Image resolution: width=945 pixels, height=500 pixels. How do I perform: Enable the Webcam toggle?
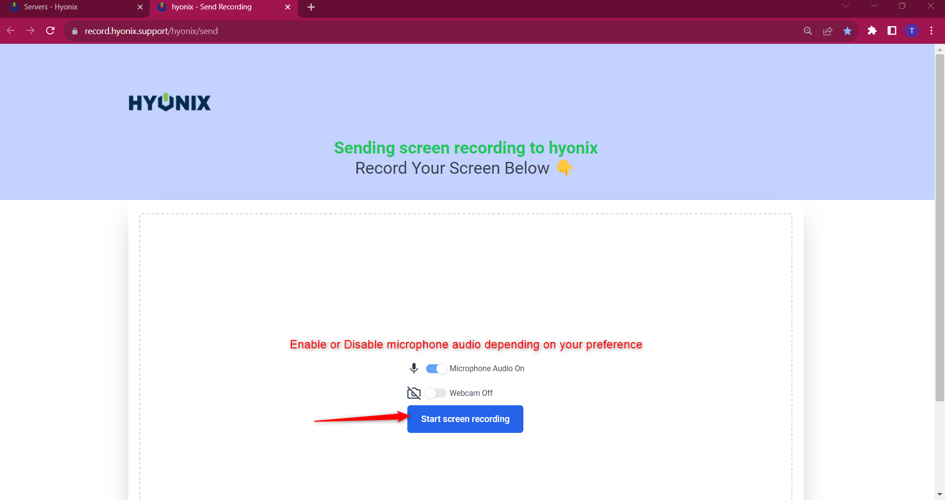436,393
